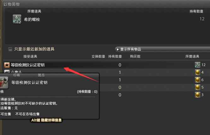Click the gold coin icon costing 4
The height and width of the screenshot is (135, 210).
[197, 72]
